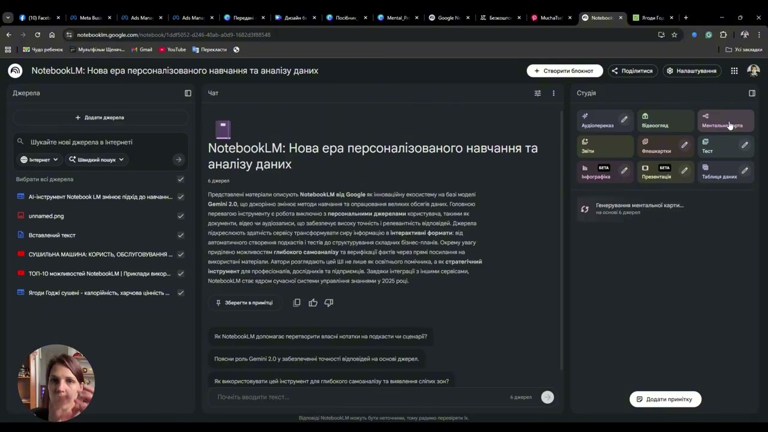Open the Усі закладки bookmarks folder
This screenshot has width=768, height=432.
pyautogui.click(x=744, y=49)
